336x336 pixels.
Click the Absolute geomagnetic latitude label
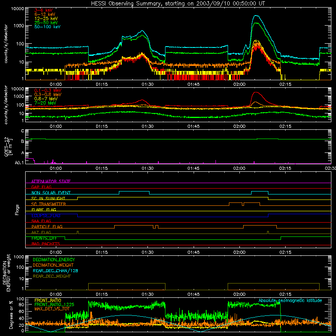tap(290, 300)
